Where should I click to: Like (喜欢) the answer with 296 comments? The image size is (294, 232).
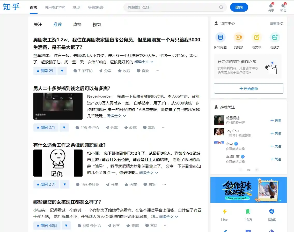(x=149, y=128)
